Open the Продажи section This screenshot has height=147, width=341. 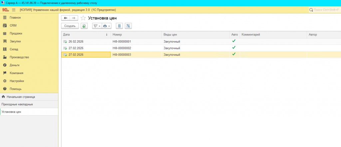pyautogui.click(x=29, y=33)
